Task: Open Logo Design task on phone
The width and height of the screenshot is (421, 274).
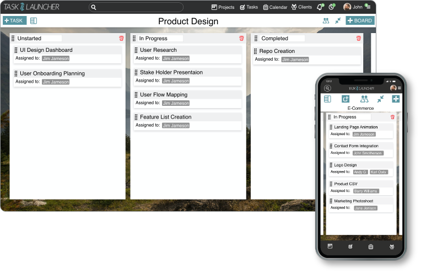Action: coord(361,169)
